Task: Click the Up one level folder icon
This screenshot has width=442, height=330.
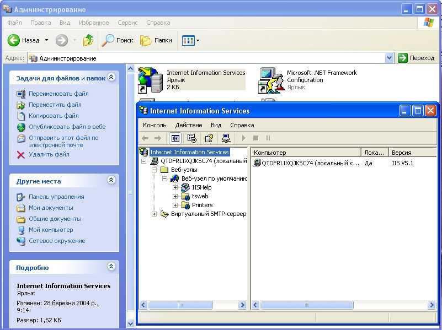Action: (x=88, y=40)
